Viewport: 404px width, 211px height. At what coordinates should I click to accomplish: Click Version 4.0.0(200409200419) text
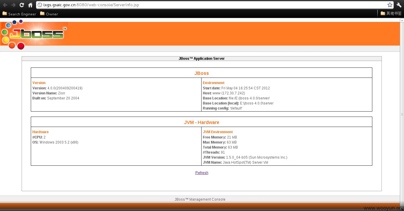coord(57,88)
